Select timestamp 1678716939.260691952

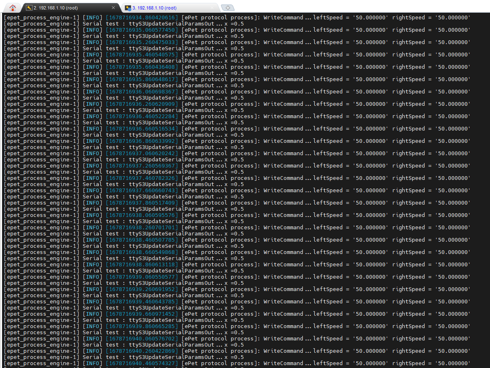point(142,289)
